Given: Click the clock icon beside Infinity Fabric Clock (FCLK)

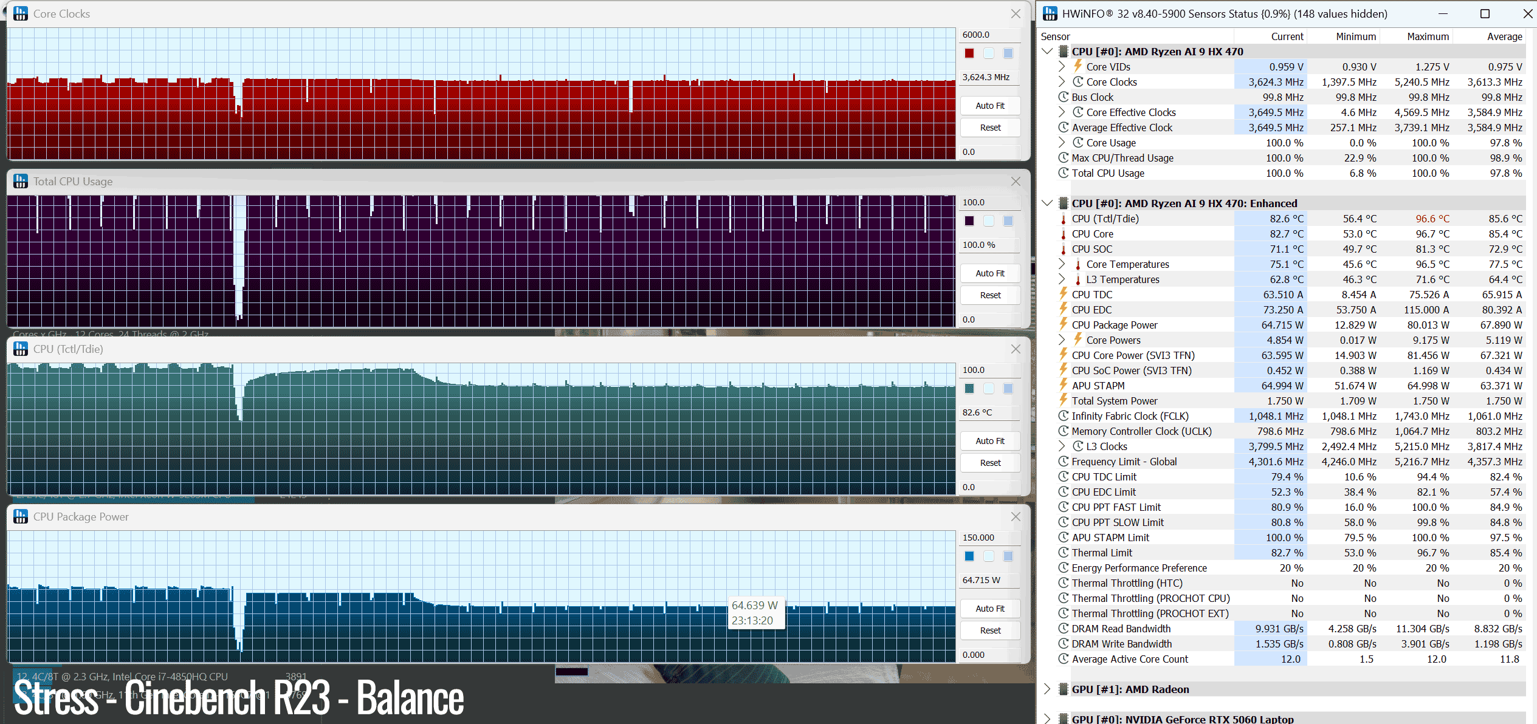Looking at the screenshot, I should pos(1063,416).
